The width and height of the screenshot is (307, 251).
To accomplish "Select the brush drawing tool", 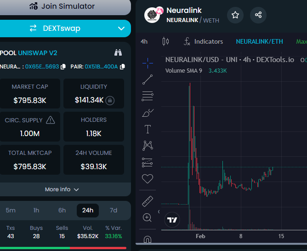I will pyautogui.click(x=148, y=113).
